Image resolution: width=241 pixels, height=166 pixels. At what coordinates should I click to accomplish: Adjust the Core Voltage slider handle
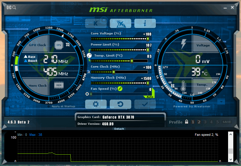(148, 39)
